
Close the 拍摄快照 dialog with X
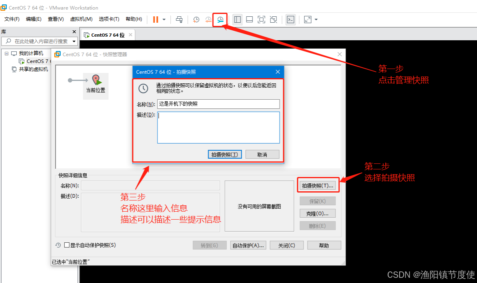pyautogui.click(x=278, y=72)
